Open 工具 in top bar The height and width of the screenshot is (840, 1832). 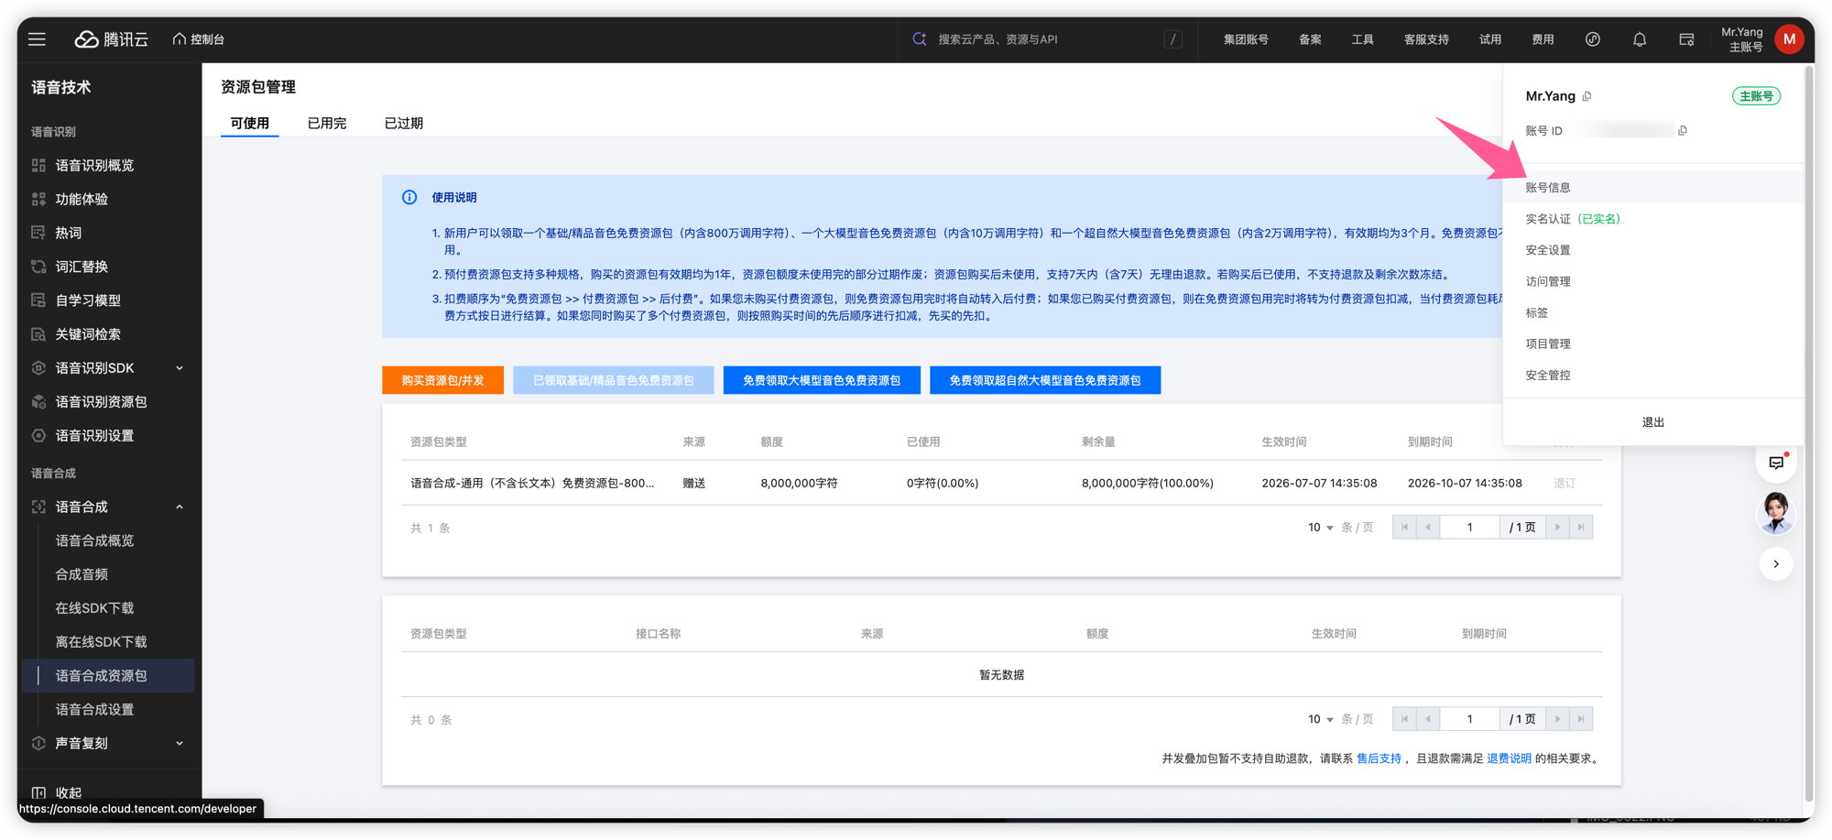pyautogui.click(x=1362, y=39)
